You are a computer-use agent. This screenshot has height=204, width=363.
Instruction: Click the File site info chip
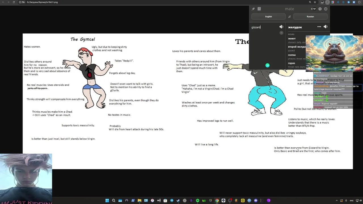coord(22,2)
